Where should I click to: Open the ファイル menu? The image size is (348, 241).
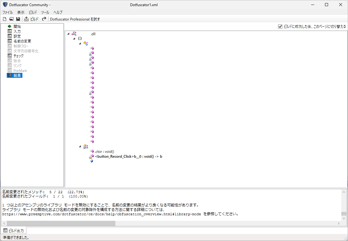(x=8, y=13)
